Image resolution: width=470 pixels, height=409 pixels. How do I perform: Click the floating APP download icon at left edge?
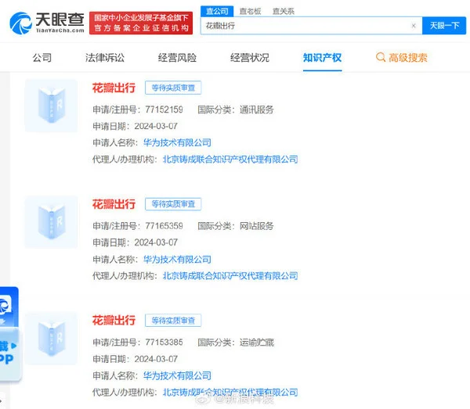8,351
